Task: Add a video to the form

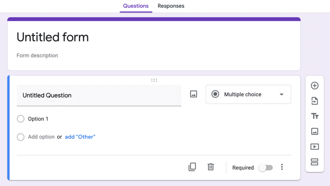Action: click(x=315, y=146)
